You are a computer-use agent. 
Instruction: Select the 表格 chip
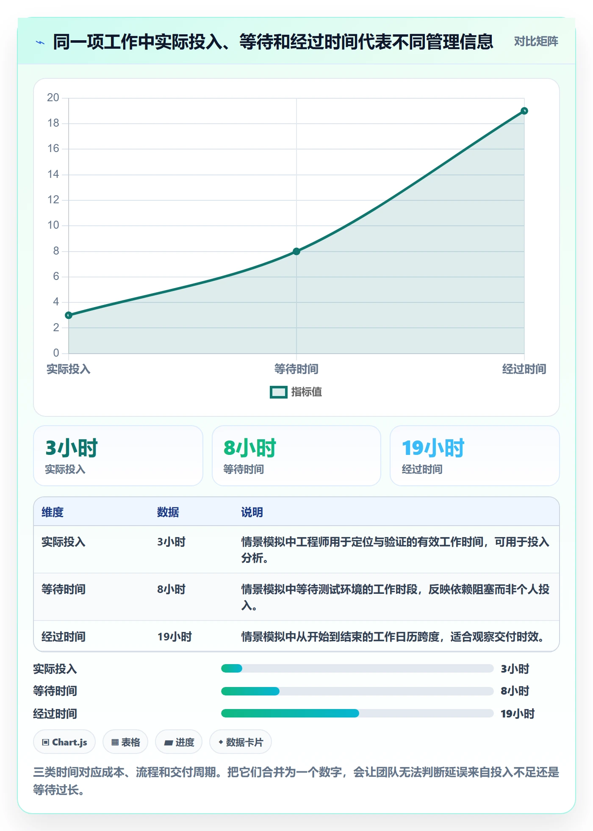pyautogui.click(x=125, y=742)
